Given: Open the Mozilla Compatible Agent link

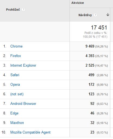Looking at the screenshot, I should point(30,132).
